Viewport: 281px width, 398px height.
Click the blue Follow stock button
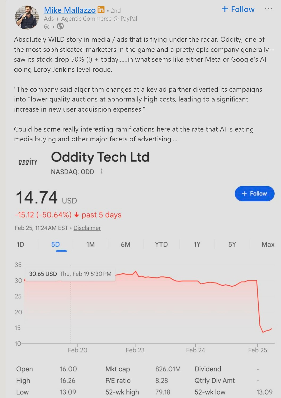coord(254,194)
